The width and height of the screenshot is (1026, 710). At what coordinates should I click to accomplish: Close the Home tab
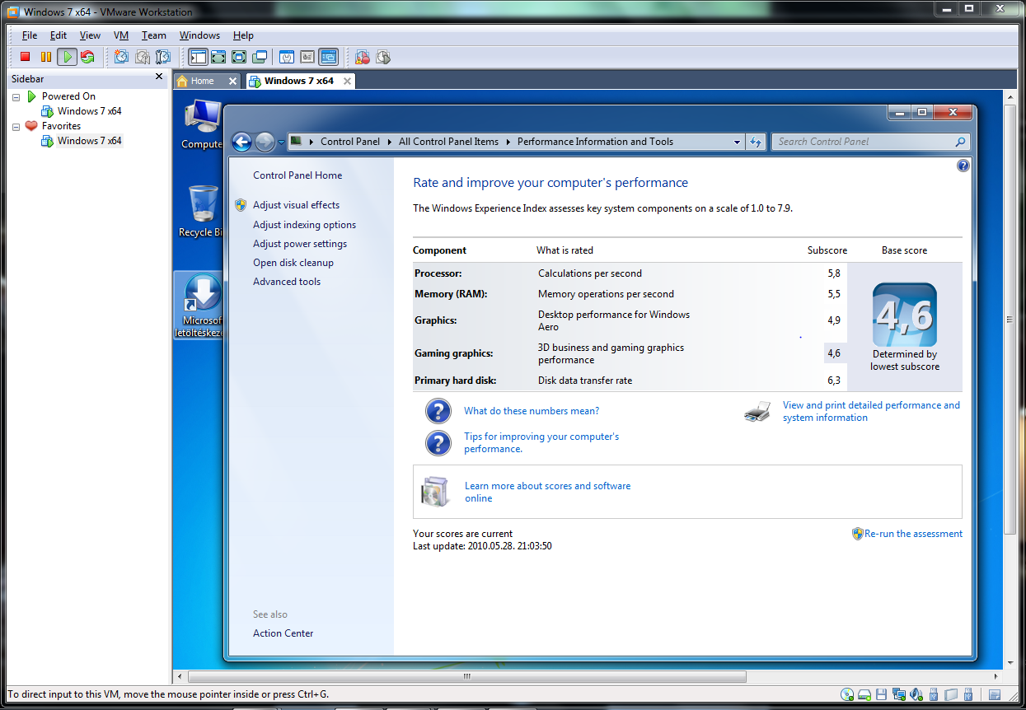(x=232, y=81)
